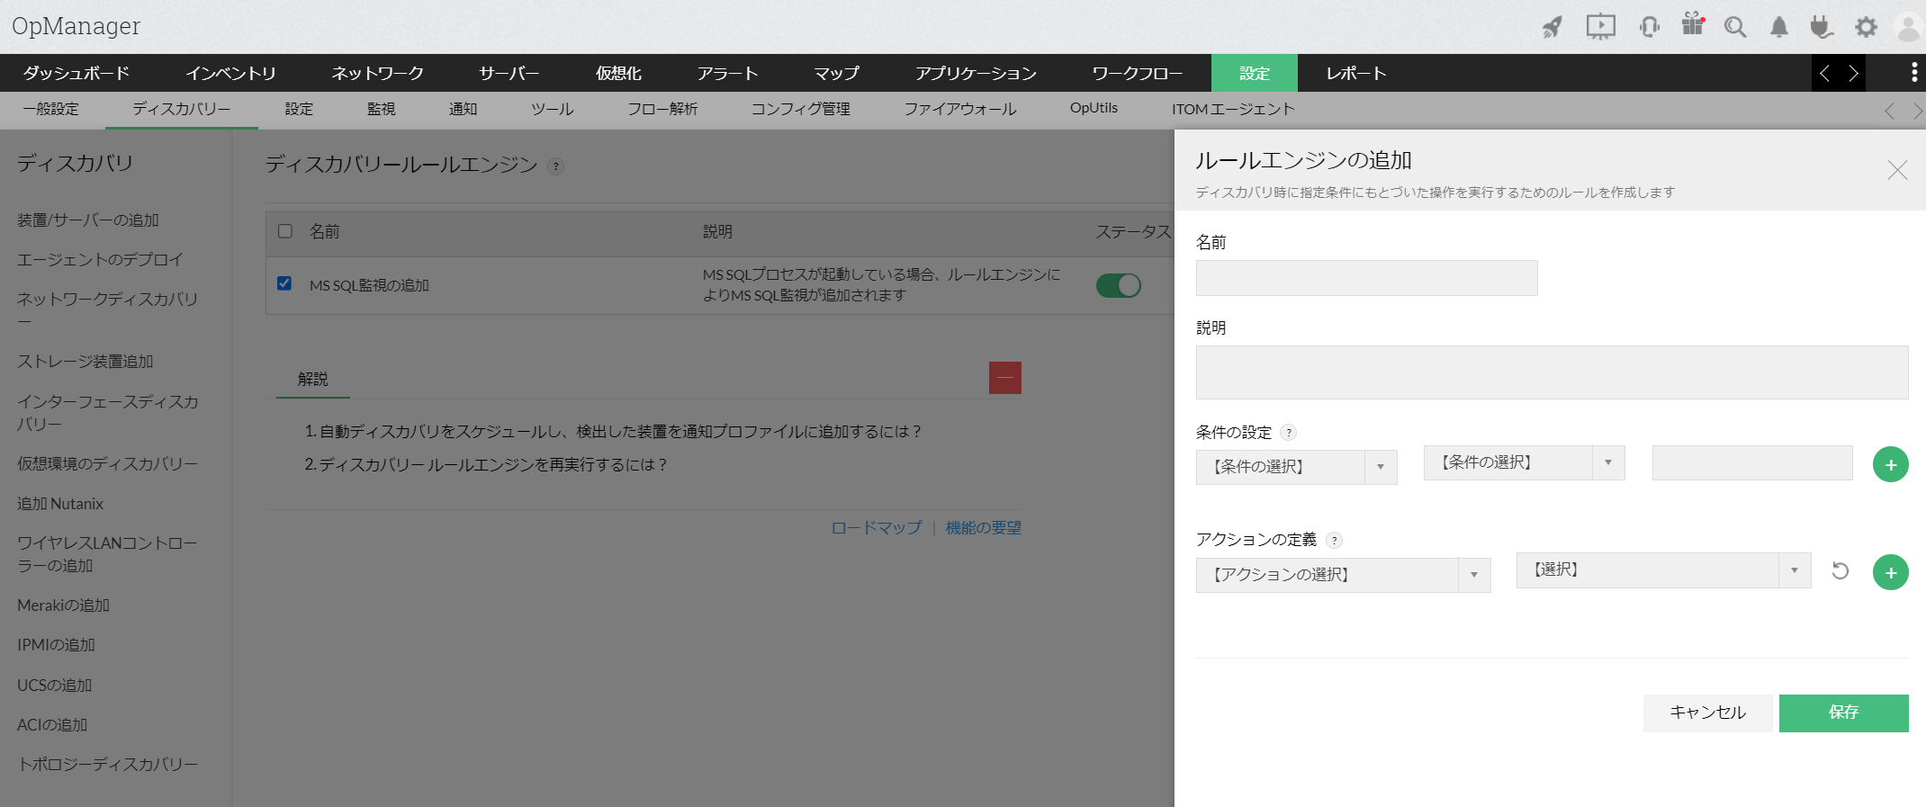Expand the アクションの選択 dropdown
Screen dimensions: 1926x807
tap(1342, 575)
